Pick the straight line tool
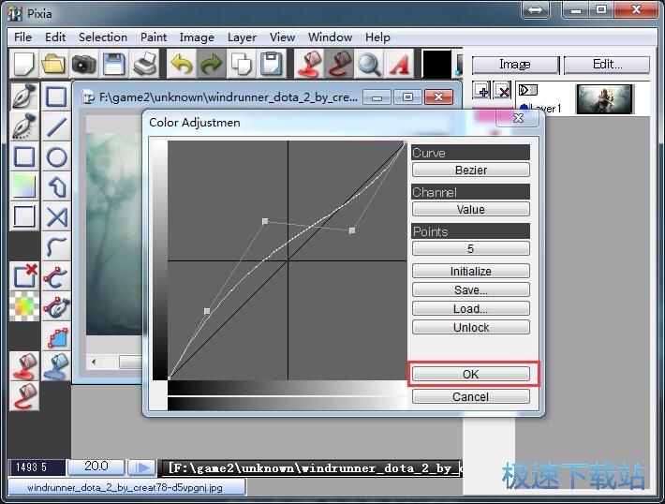The height and width of the screenshot is (504, 665). pyautogui.click(x=57, y=127)
